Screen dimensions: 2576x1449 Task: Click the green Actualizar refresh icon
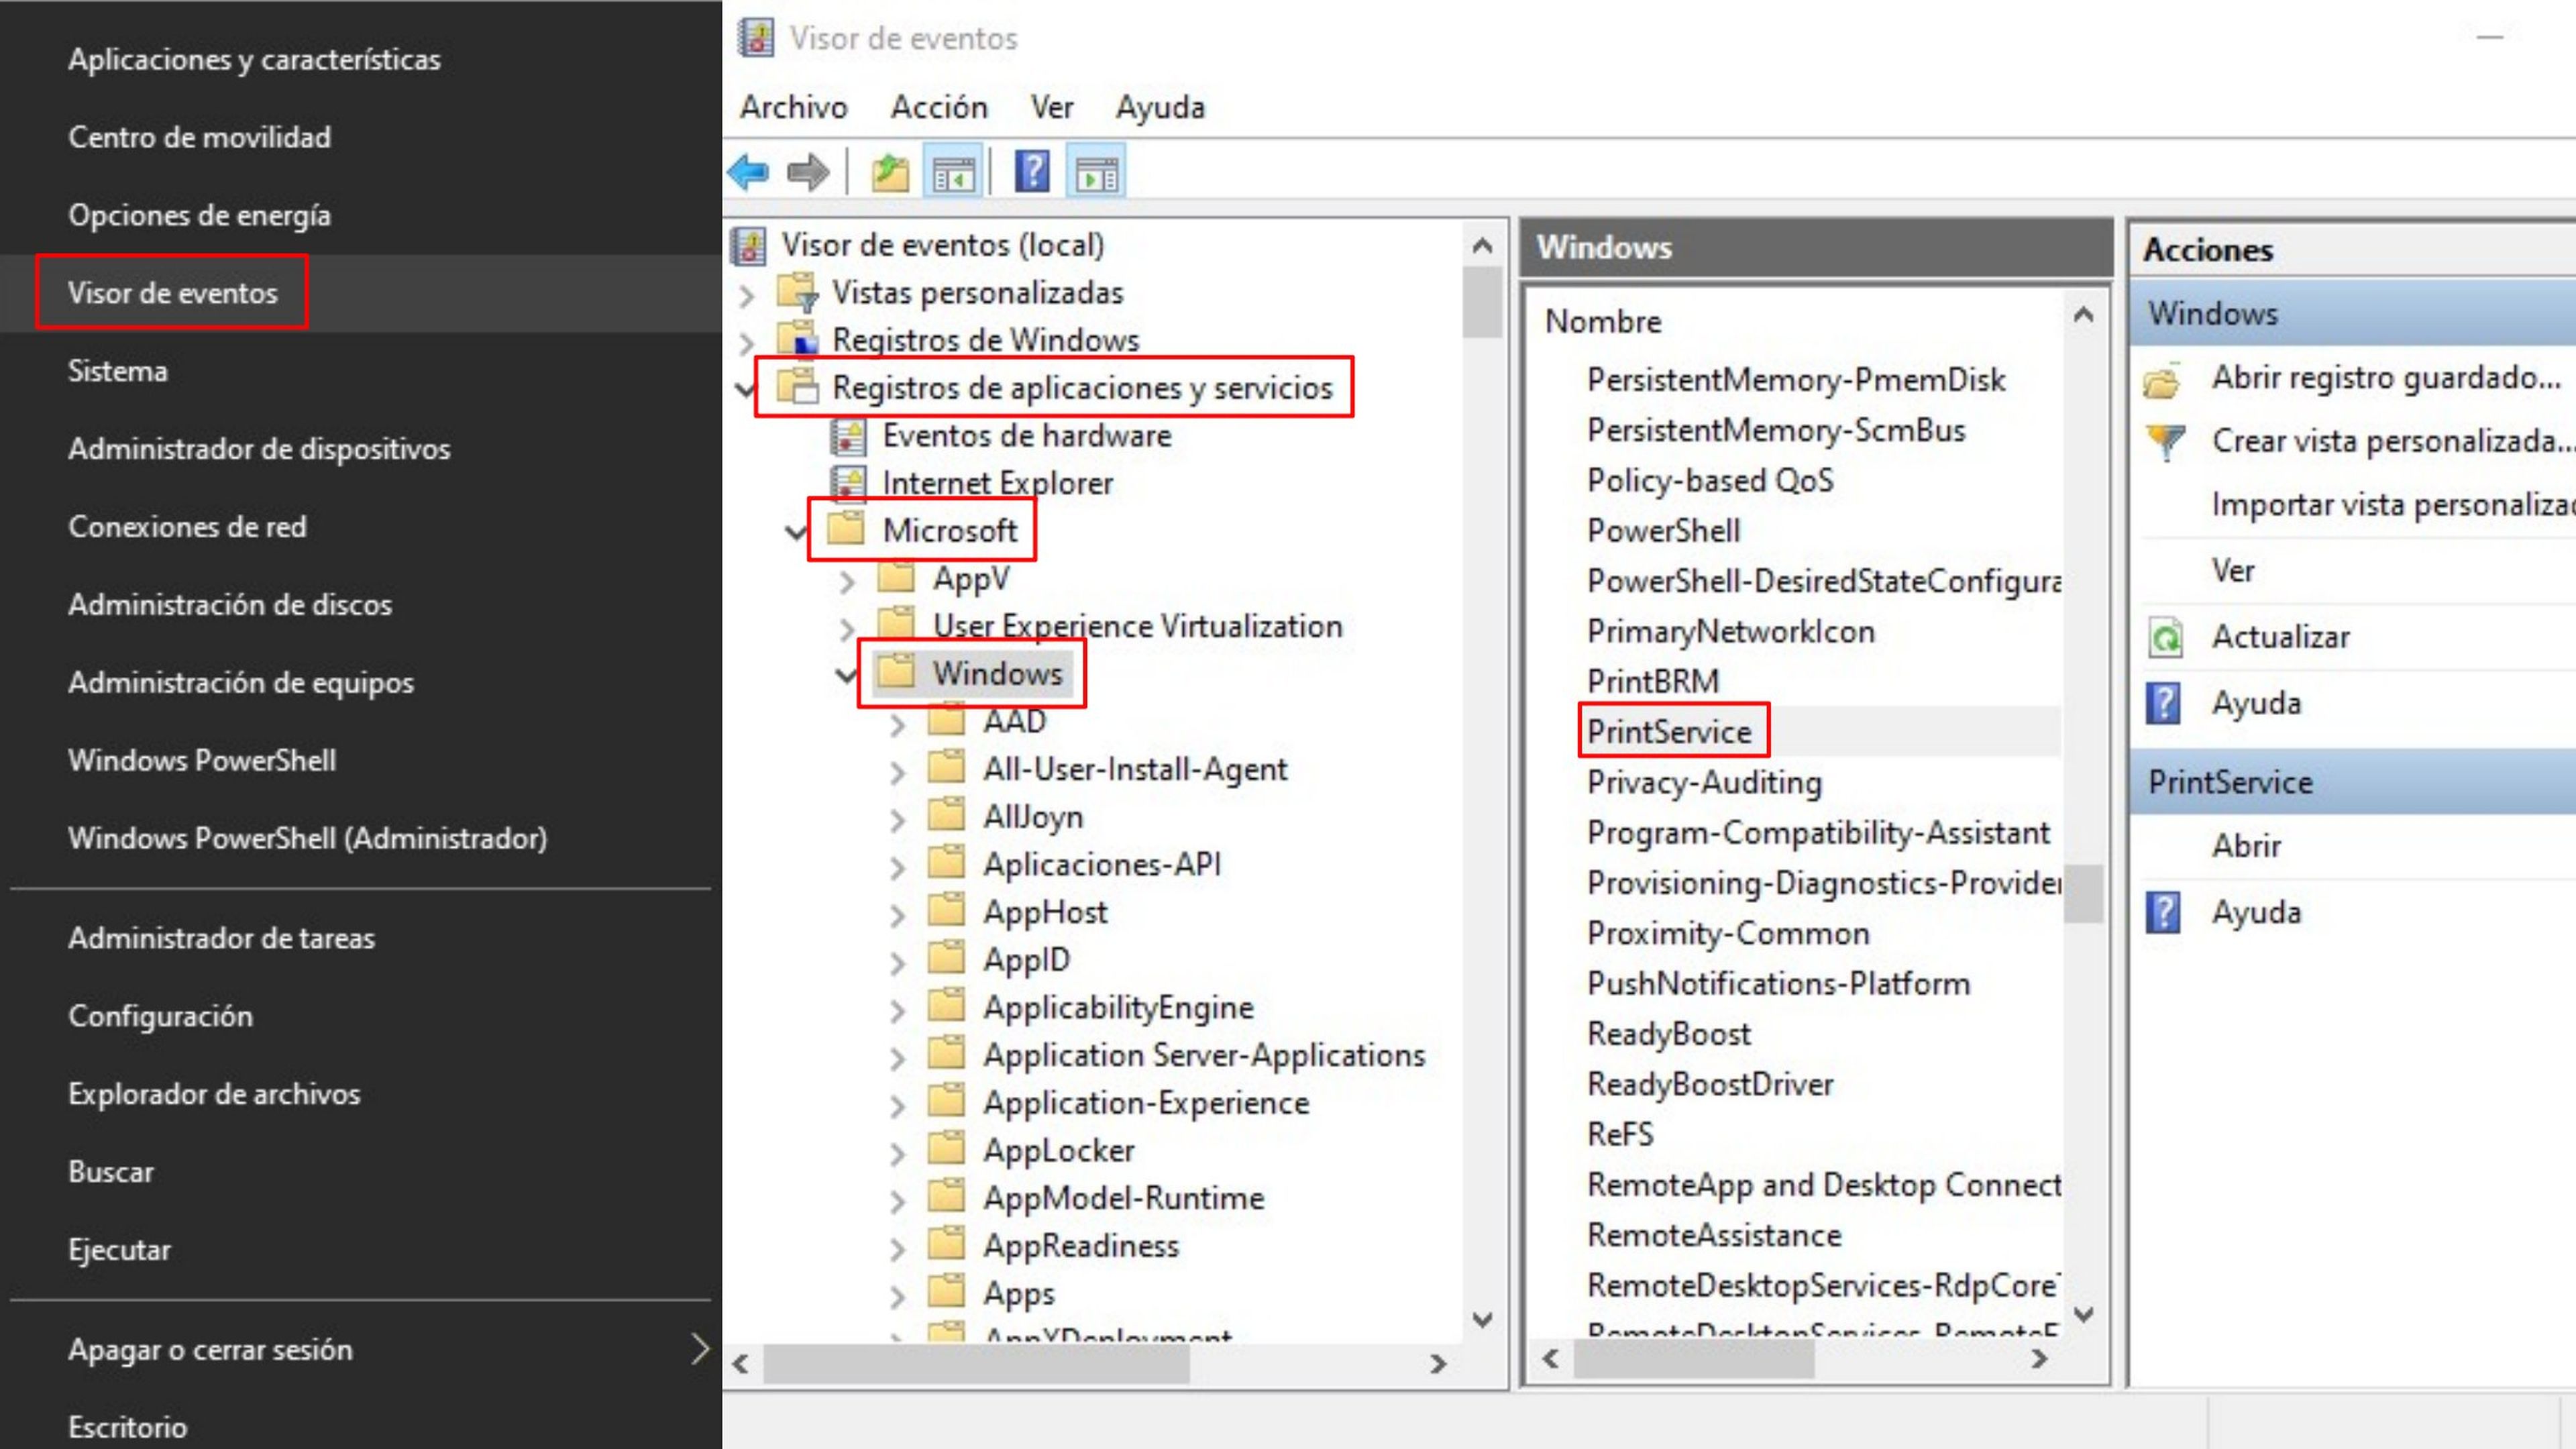[2166, 637]
